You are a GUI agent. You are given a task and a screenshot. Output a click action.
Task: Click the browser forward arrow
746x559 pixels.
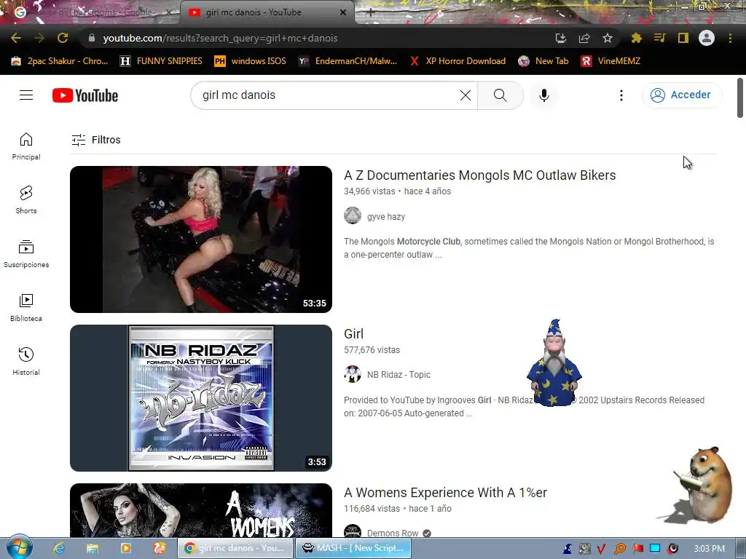click(39, 38)
